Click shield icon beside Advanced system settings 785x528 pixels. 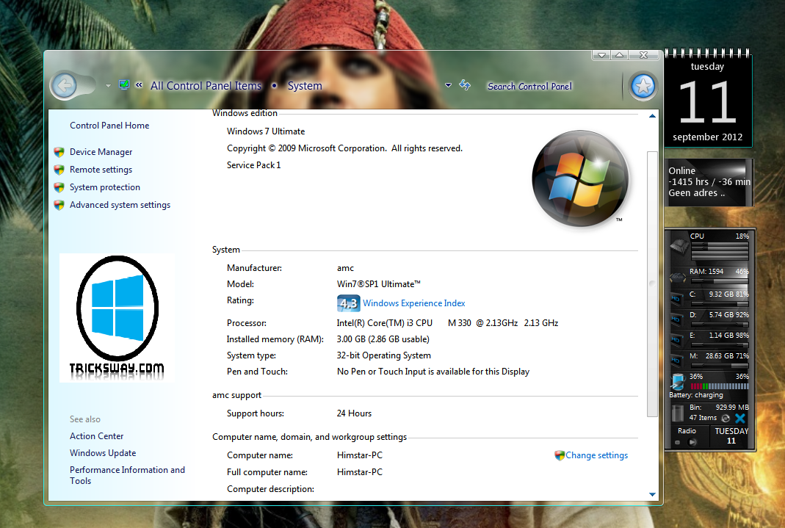pyautogui.click(x=59, y=205)
